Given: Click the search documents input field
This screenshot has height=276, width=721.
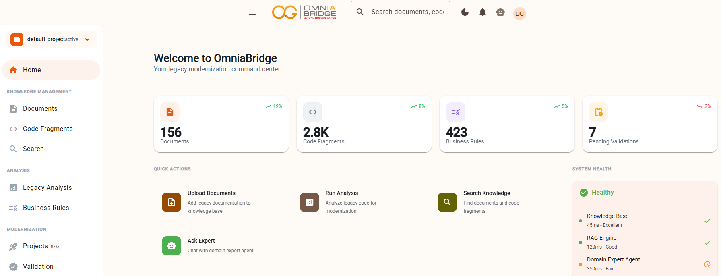Looking at the screenshot, I should [407, 12].
